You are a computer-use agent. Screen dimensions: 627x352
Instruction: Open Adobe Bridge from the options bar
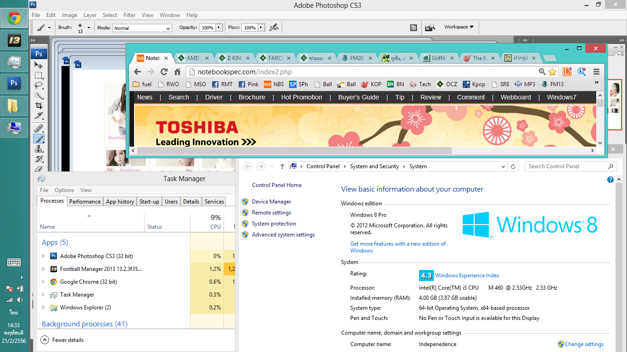(430, 27)
